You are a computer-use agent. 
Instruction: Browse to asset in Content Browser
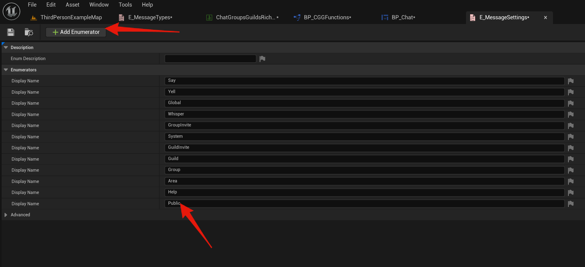29,32
